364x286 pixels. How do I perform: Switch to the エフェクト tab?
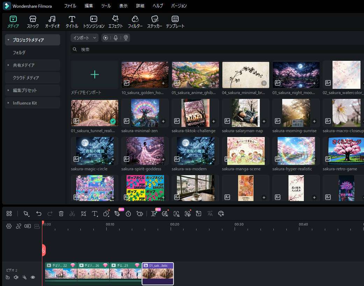pos(115,21)
